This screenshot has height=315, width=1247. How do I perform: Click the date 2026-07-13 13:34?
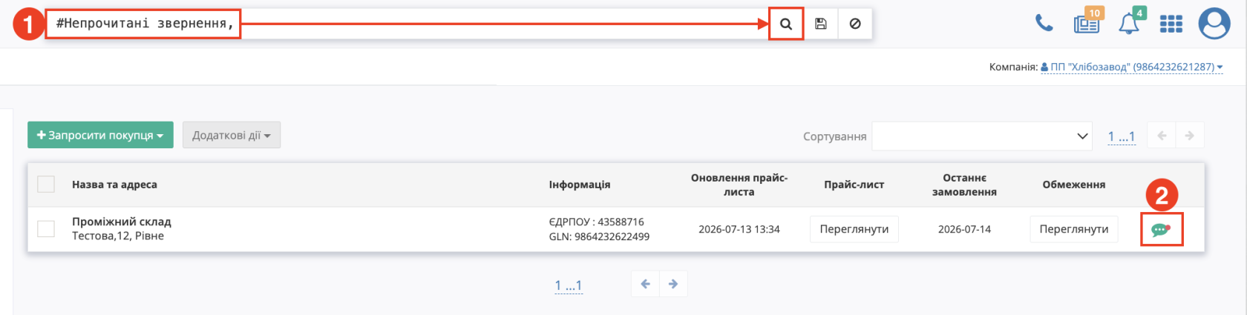pyautogui.click(x=739, y=229)
